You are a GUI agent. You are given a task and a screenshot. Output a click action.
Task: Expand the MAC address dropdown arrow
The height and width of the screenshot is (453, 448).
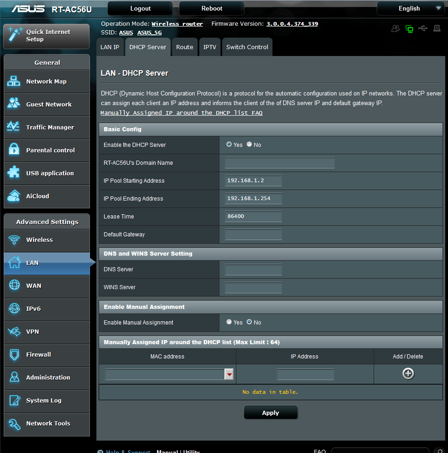point(229,375)
